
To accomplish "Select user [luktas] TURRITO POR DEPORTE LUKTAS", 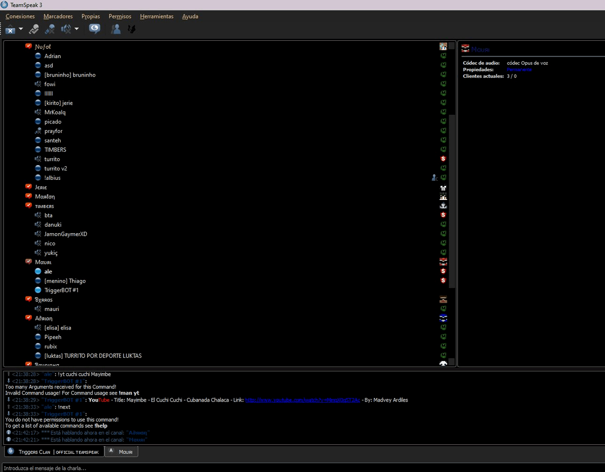I will [x=93, y=356].
